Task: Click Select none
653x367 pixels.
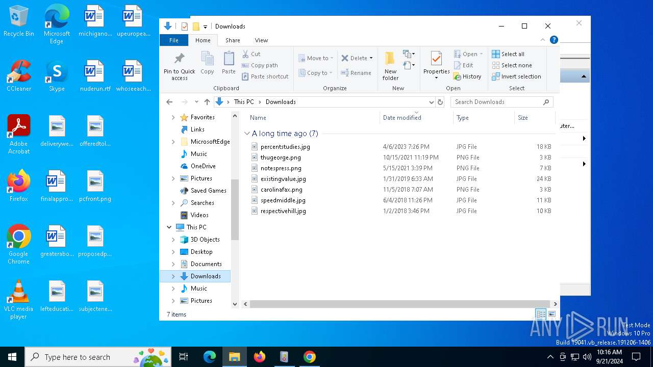Action: pos(512,65)
